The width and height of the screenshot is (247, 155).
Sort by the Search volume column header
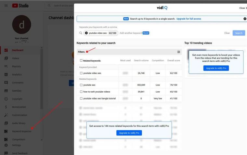[x=141, y=60]
